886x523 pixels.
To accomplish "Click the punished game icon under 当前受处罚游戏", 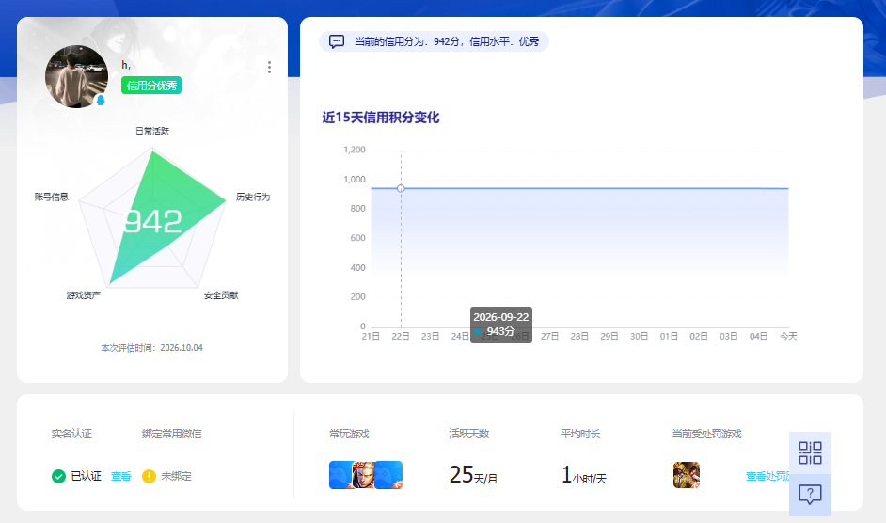I will coord(687,475).
